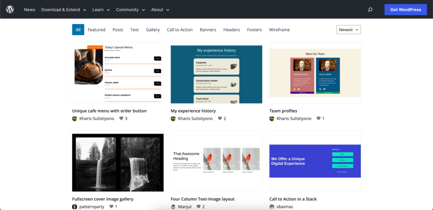This screenshot has width=433, height=210.
Task: Select the Footers filter tab
Action: [x=254, y=30]
